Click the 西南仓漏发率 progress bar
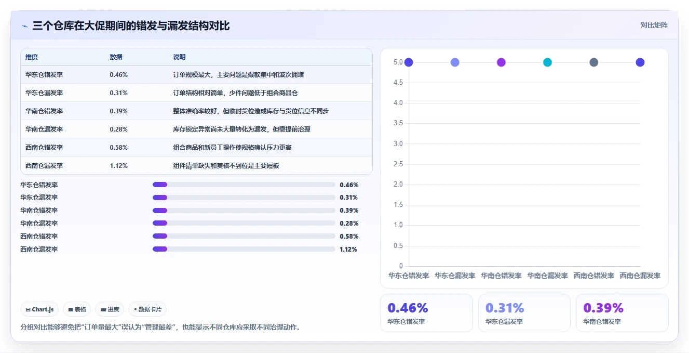The height and width of the screenshot is (353, 689). pyautogui.click(x=244, y=249)
